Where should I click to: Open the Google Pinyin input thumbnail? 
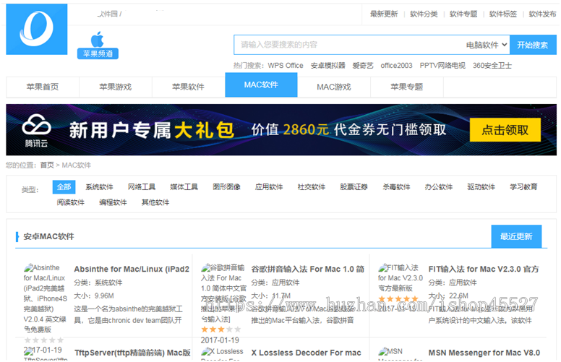click(223, 293)
